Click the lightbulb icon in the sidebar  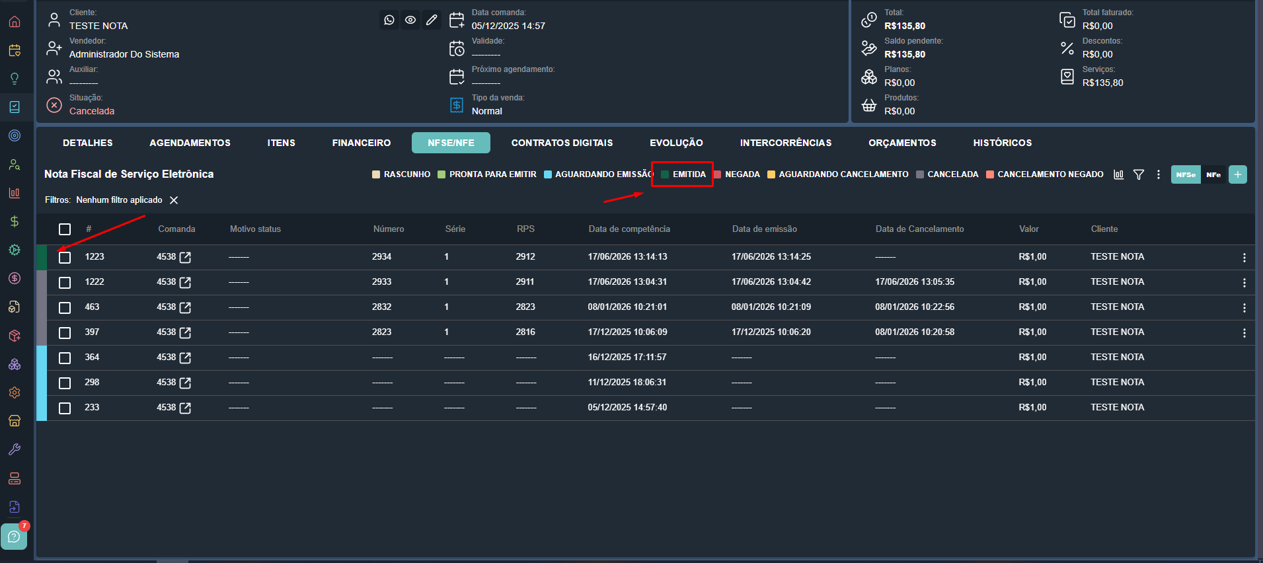[x=15, y=79]
